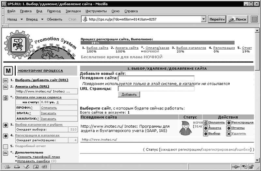
Task: Open the Переход menu
Action: (x=54, y=11)
